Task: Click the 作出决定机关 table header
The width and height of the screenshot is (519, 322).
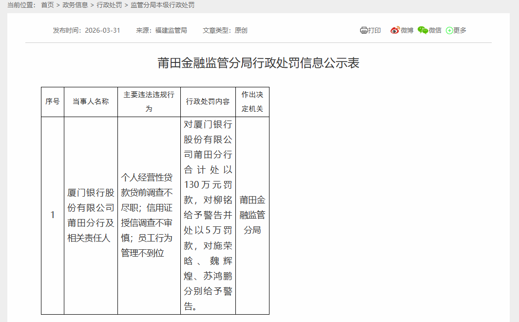Action: coord(252,101)
